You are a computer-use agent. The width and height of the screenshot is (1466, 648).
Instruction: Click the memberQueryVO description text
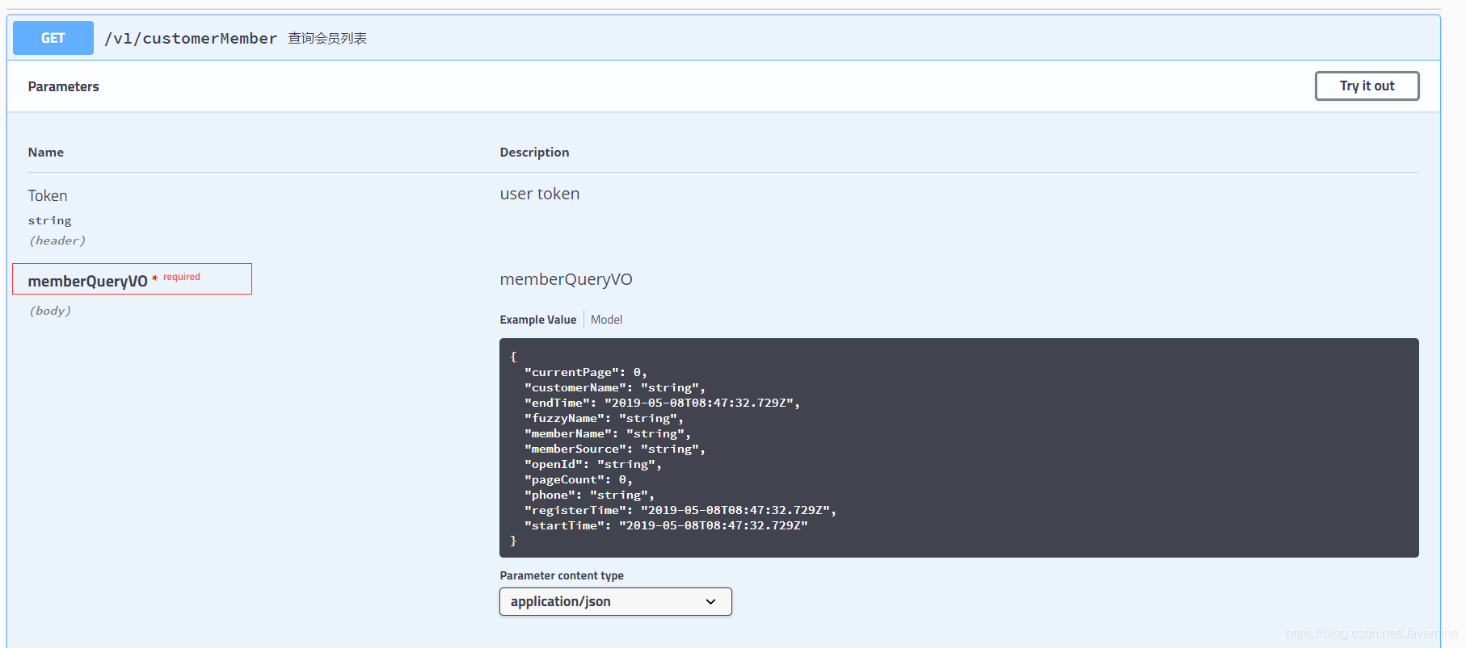pyautogui.click(x=566, y=279)
